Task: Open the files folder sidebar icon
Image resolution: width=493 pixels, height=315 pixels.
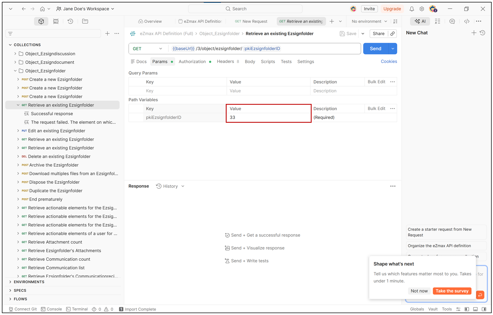Action: coord(85,21)
